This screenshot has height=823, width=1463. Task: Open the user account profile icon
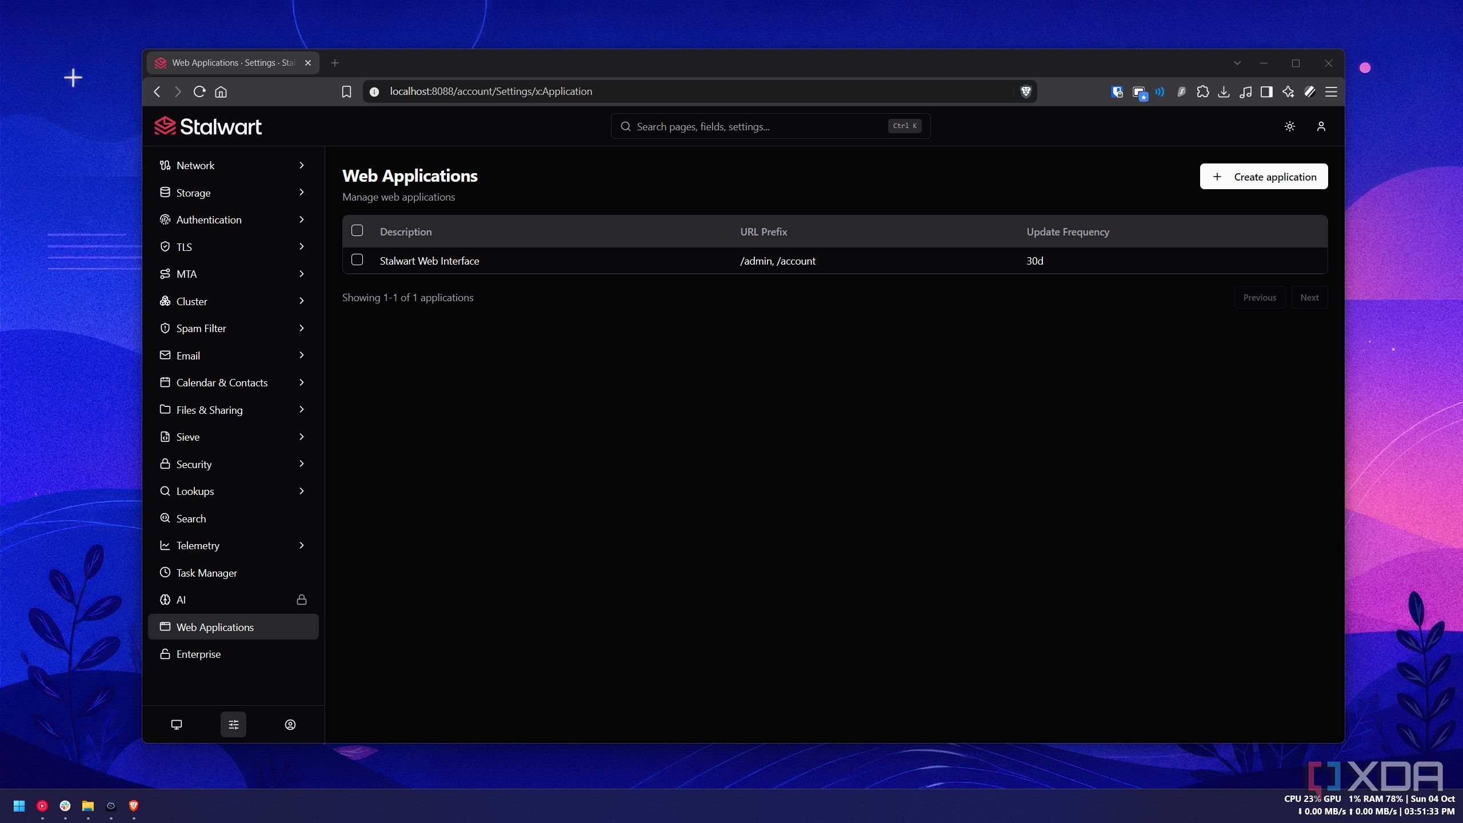(1321, 126)
